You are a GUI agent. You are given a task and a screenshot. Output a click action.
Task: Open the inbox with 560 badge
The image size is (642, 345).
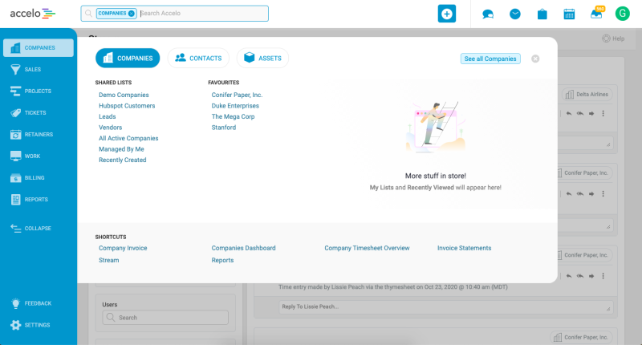coord(596,14)
